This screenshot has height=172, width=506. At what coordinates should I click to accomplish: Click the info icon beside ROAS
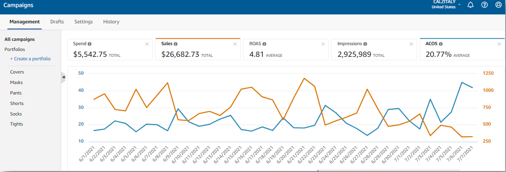pos(264,44)
